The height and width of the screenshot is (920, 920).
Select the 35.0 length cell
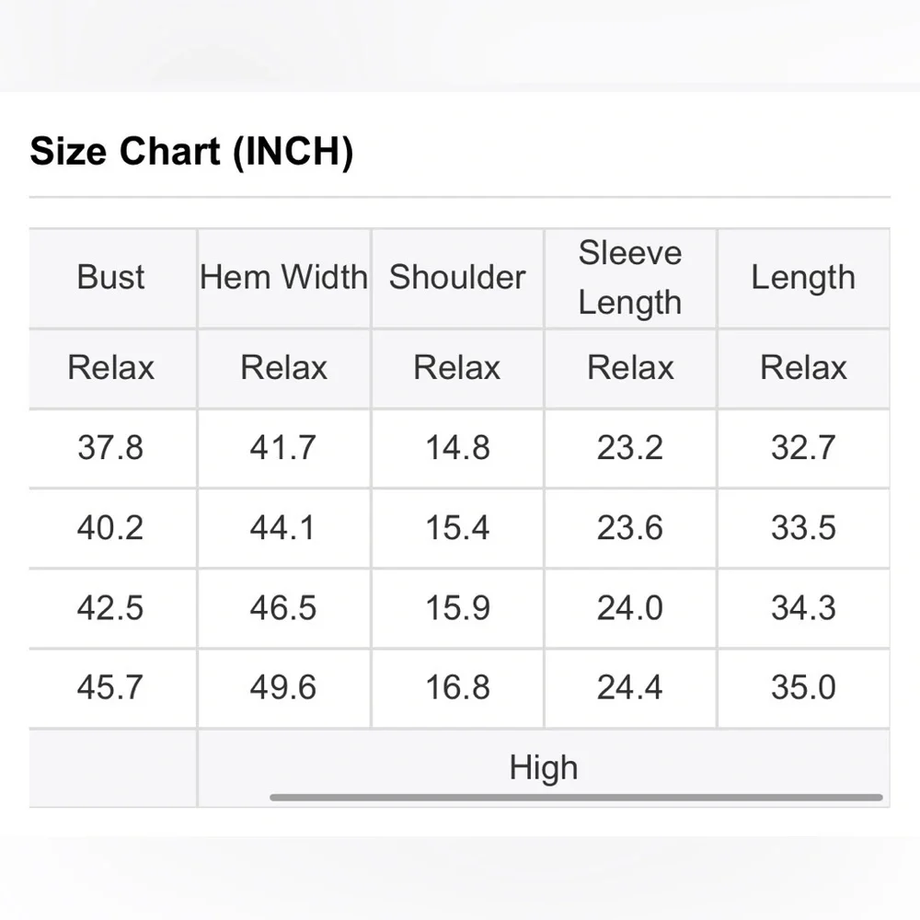[803, 687]
